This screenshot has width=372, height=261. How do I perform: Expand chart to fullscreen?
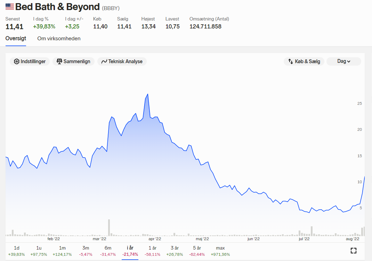[354, 251]
